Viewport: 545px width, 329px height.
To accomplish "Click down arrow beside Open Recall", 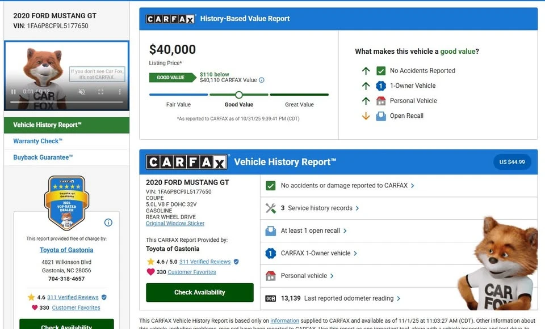I will click(366, 116).
